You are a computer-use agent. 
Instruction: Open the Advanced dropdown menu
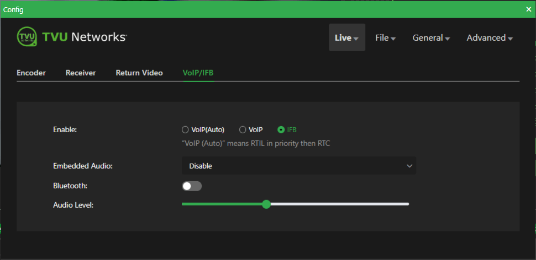pos(490,38)
